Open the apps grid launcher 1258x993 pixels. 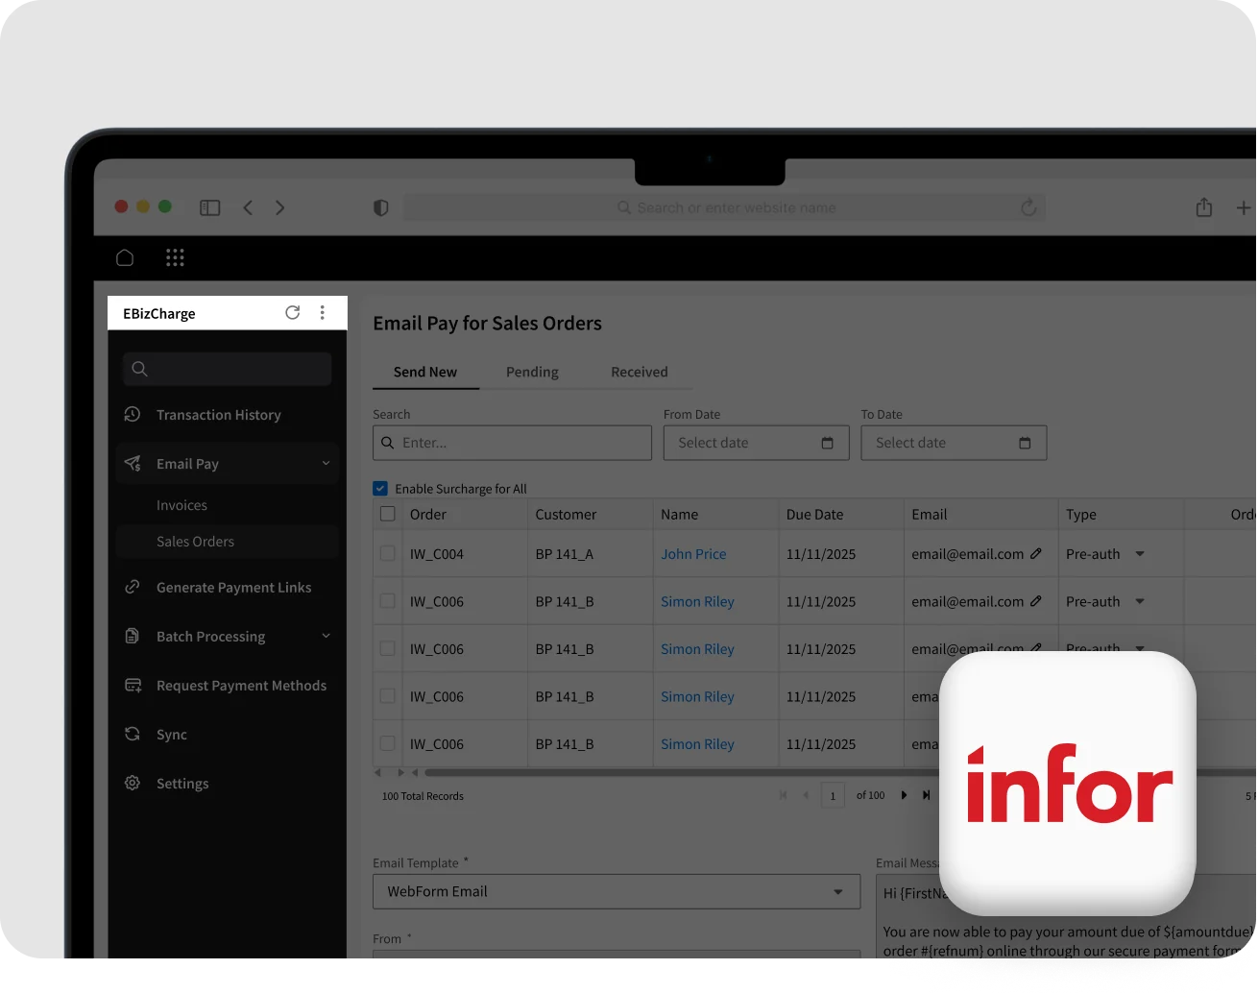tap(175, 257)
